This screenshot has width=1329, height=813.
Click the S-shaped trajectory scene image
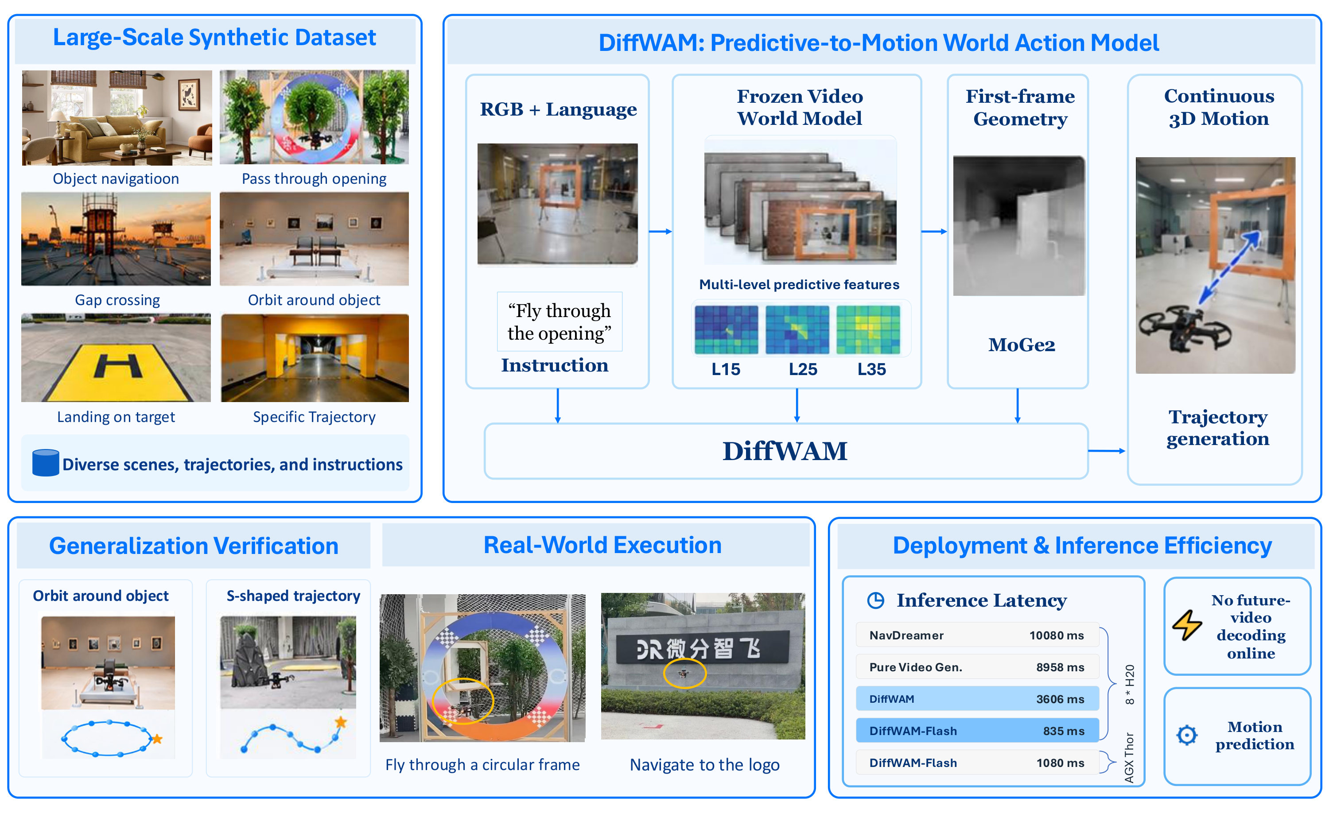click(288, 662)
